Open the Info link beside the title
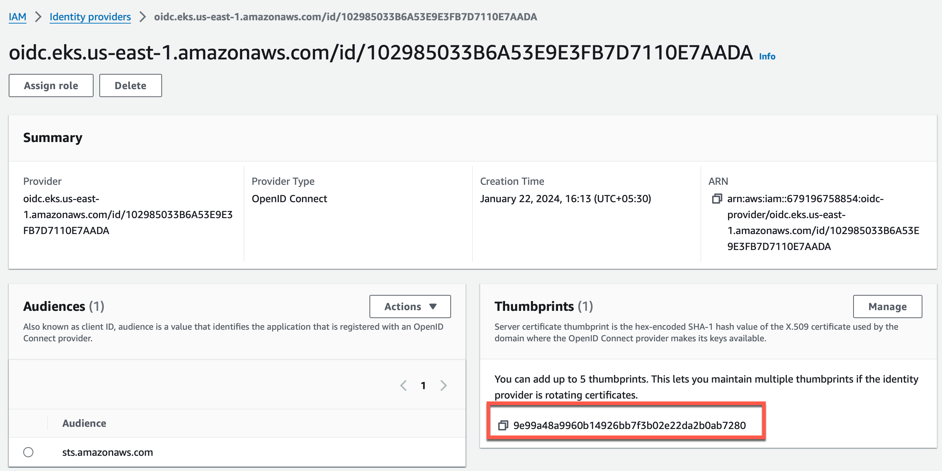Image resolution: width=942 pixels, height=471 pixels. (767, 56)
